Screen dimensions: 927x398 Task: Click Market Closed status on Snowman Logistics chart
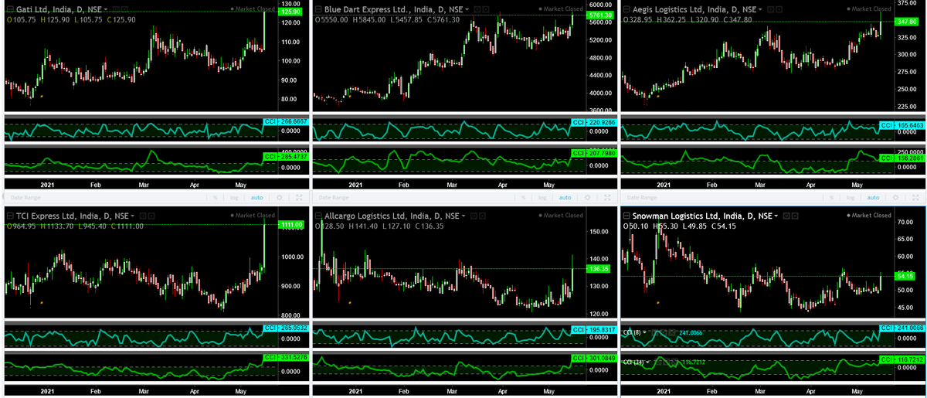(869, 216)
